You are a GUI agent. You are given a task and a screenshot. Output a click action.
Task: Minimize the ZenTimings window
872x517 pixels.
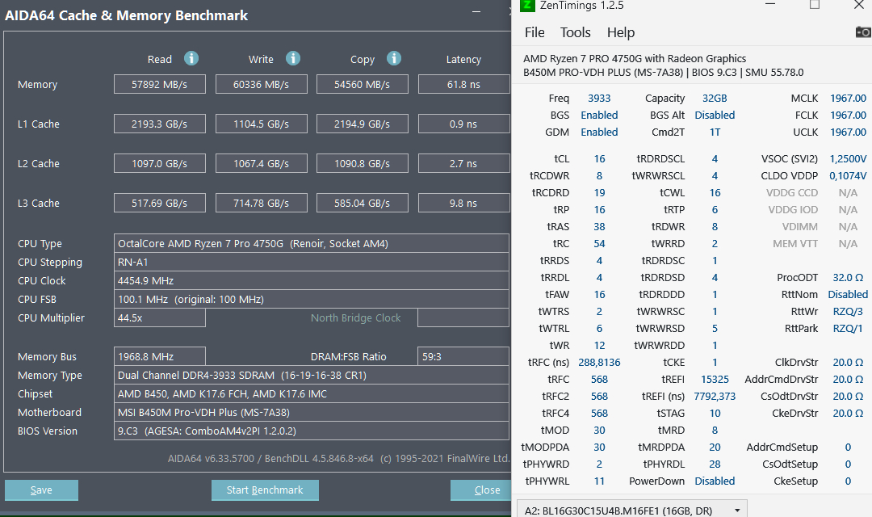[770, 5]
